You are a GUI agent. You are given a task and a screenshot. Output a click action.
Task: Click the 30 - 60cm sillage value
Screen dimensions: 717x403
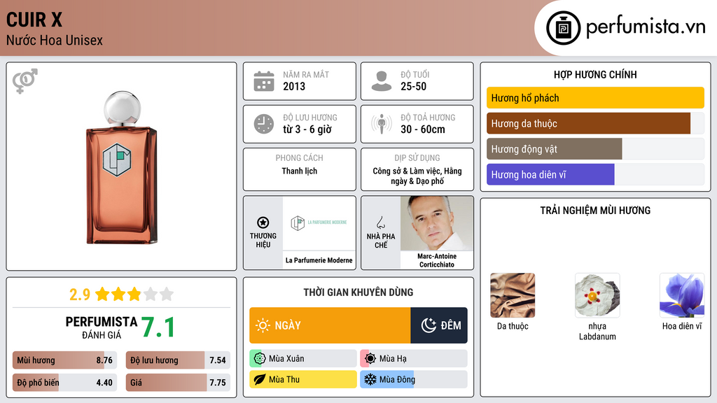click(422, 129)
